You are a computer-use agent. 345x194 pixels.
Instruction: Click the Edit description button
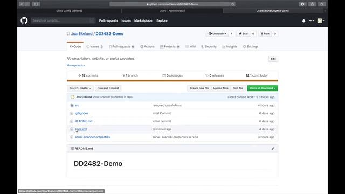[x=273, y=59]
